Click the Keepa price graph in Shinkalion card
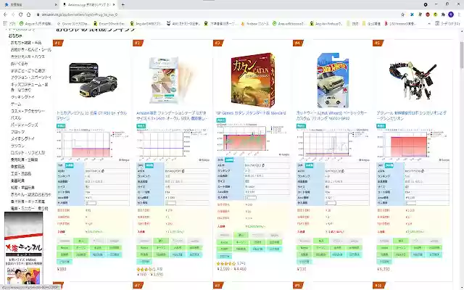464x290 pixels. click(413, 145)
